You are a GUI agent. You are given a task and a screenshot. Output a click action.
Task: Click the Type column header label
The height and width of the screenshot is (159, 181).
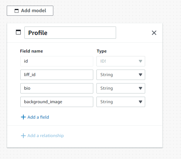(102, 51)
